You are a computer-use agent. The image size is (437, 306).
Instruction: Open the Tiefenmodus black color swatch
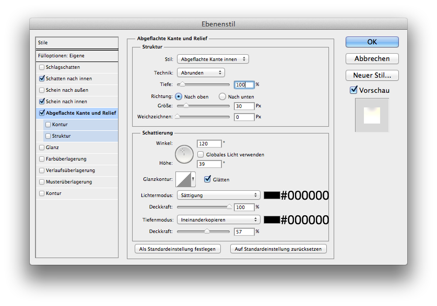pyautogui.click(x=271, y=219)
